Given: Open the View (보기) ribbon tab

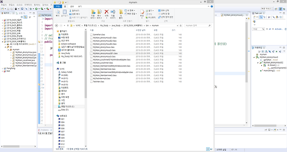Looking at the screenshot, I should tap(80, 6).
